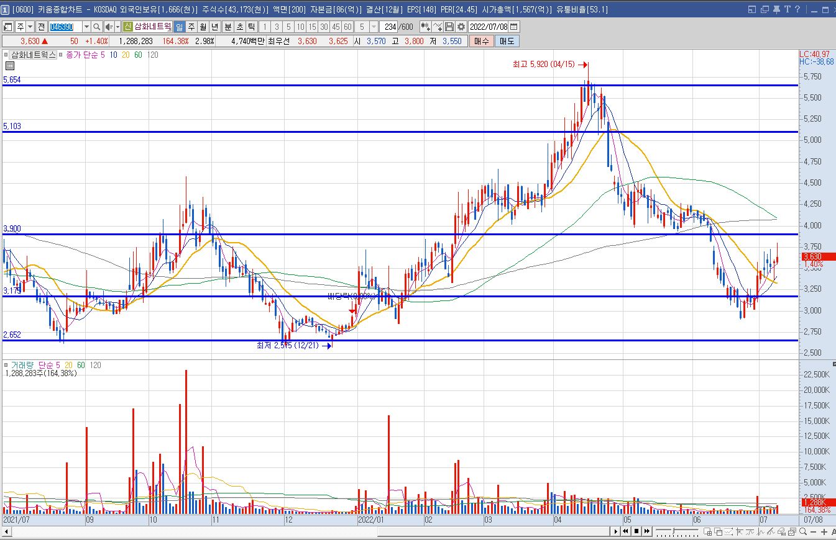Click the pin window icon in title bar

778,9
